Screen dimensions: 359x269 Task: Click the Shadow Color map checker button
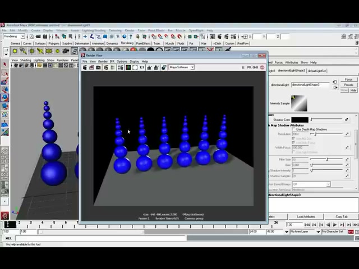[347, 119]
